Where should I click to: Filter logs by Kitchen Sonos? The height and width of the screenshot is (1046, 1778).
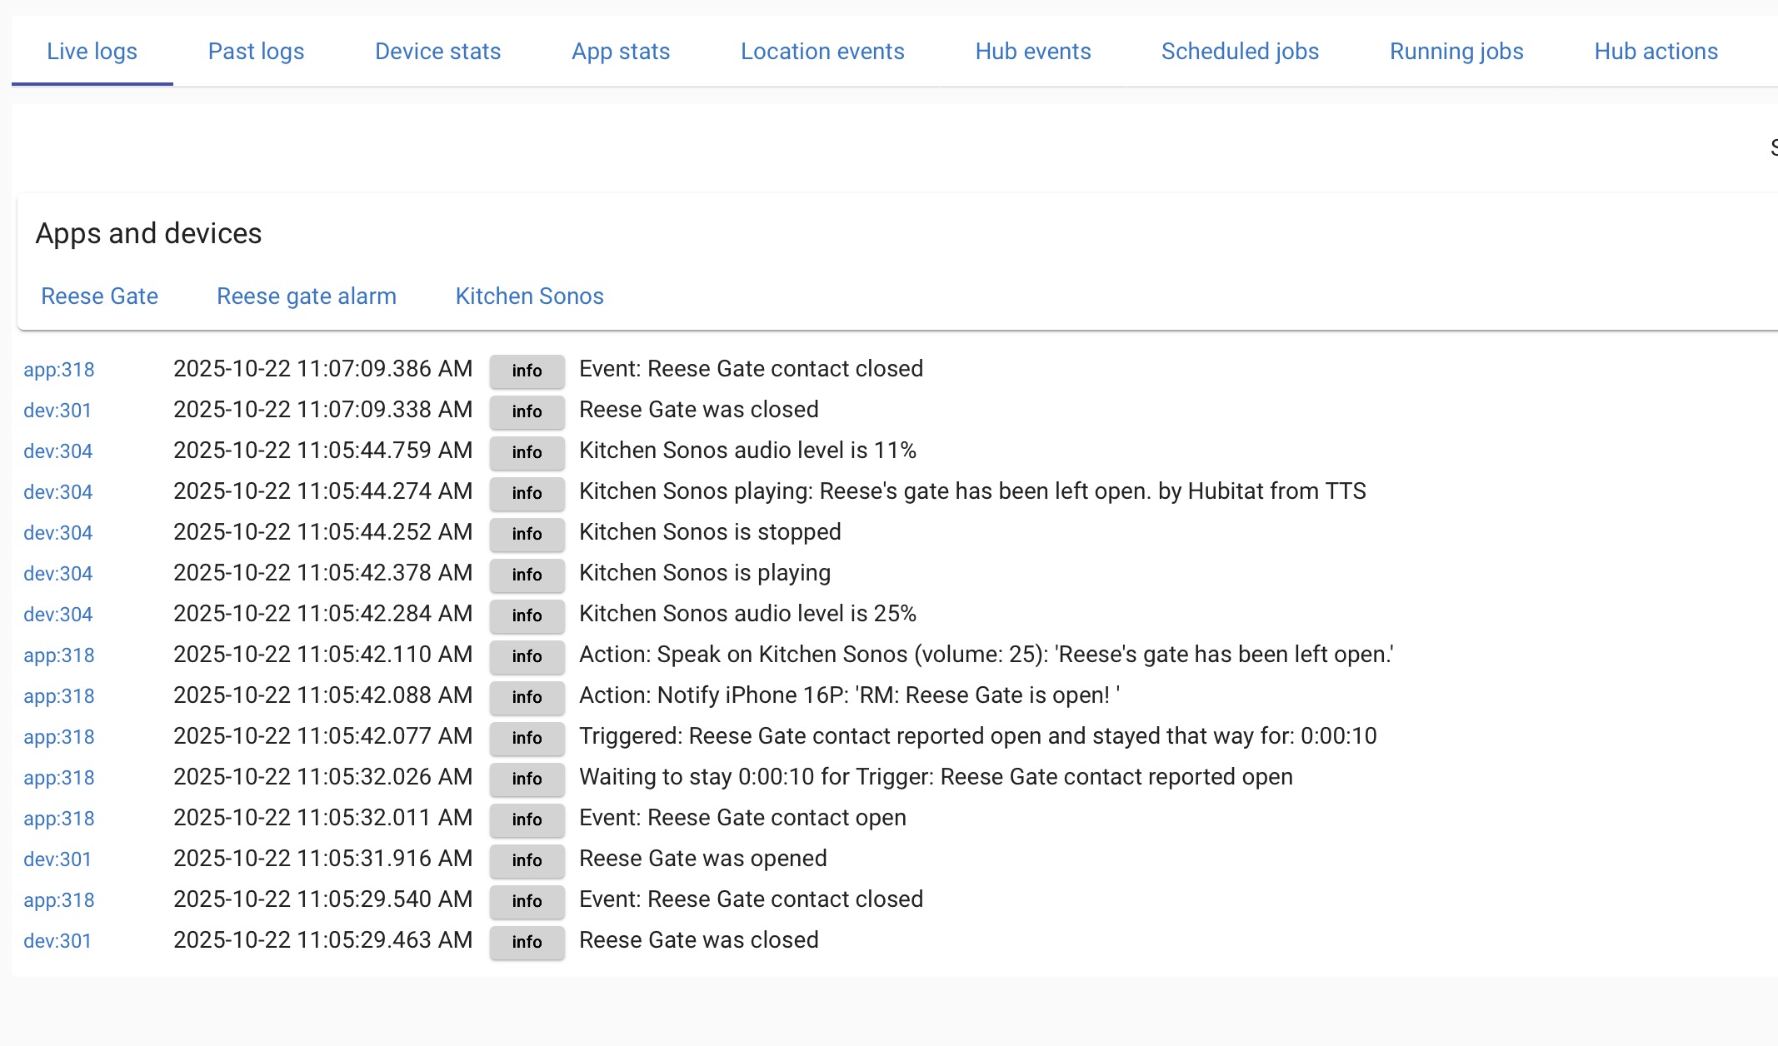coord(529,296)
